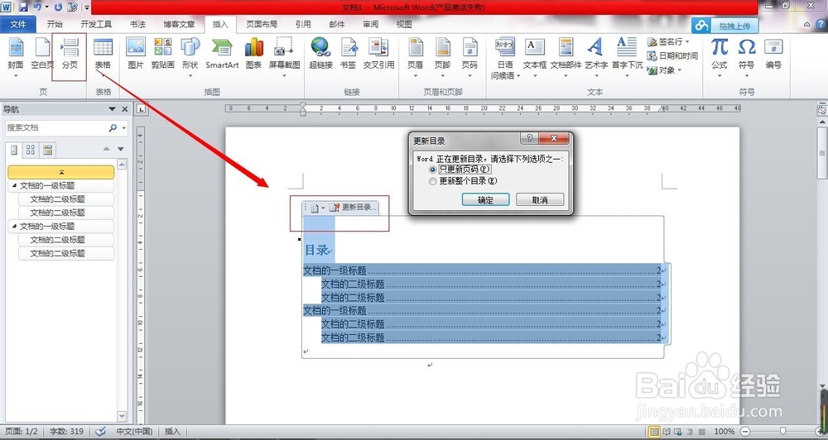Click the 100% zoom level
Viewport: 828px width, 440px height.
point(724,432)
